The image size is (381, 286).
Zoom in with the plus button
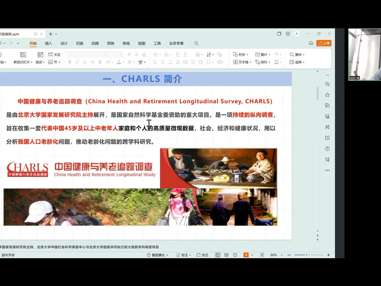[x=328, y=255]
